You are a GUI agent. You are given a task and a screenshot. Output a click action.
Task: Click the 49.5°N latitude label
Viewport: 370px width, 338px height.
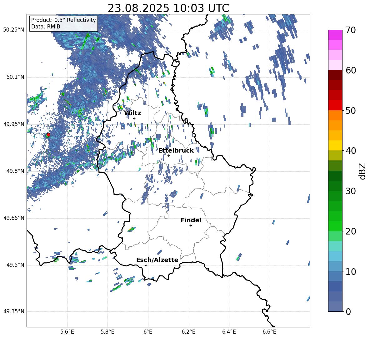[x=15, y=265]
